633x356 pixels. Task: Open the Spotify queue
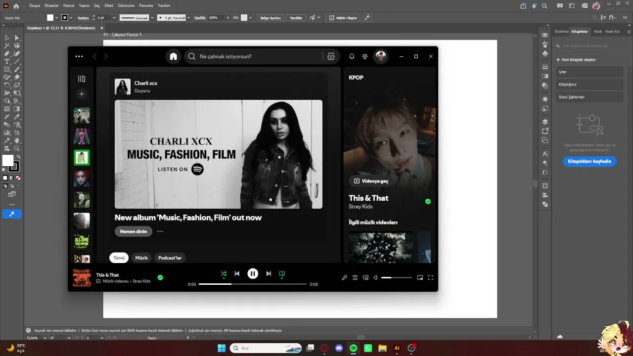pyautogui.click(x=355, y=278)
